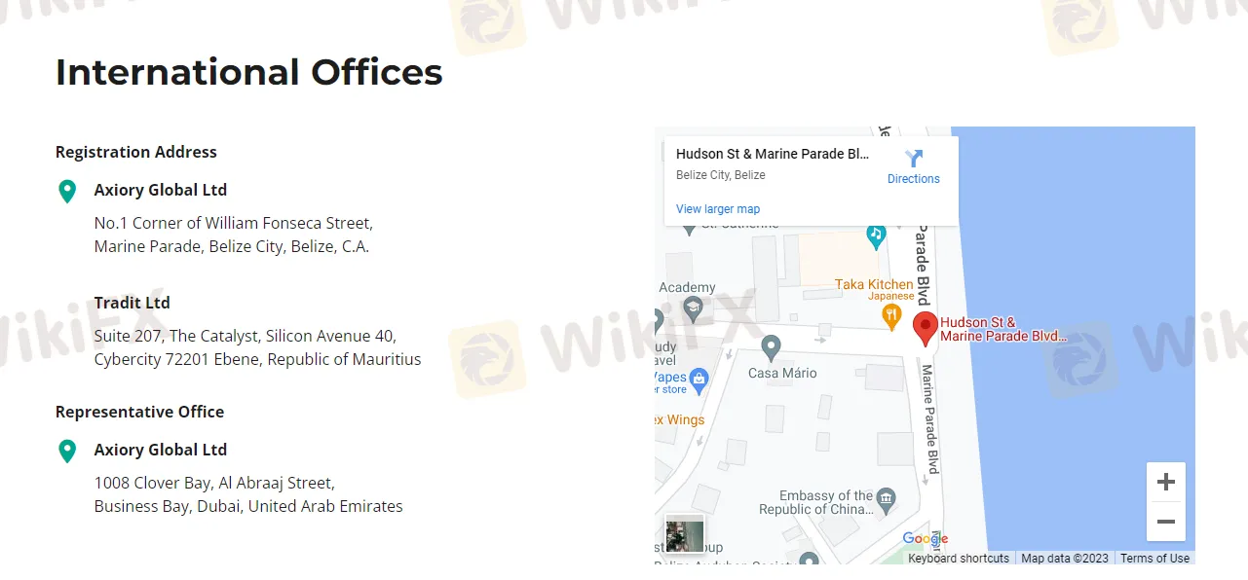Click the line 'Suite 207, The Catalyst, Silicon Avenue 40,'
Viewport: 1248px width, 580px height.
click(246, 336)
